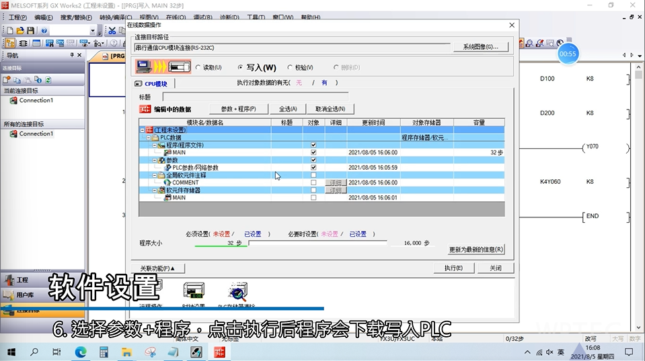Open Calculator from the taskbar

pos(104,352)
